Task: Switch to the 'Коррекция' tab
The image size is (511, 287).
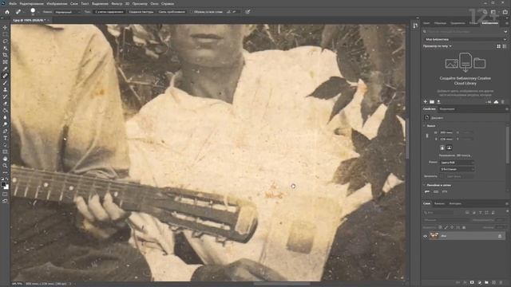Action: click(447, 109)
